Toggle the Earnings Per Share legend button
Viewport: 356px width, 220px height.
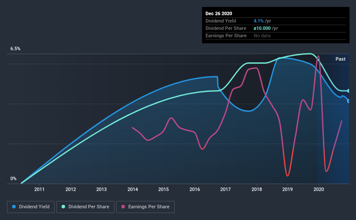tap(145, 207)
